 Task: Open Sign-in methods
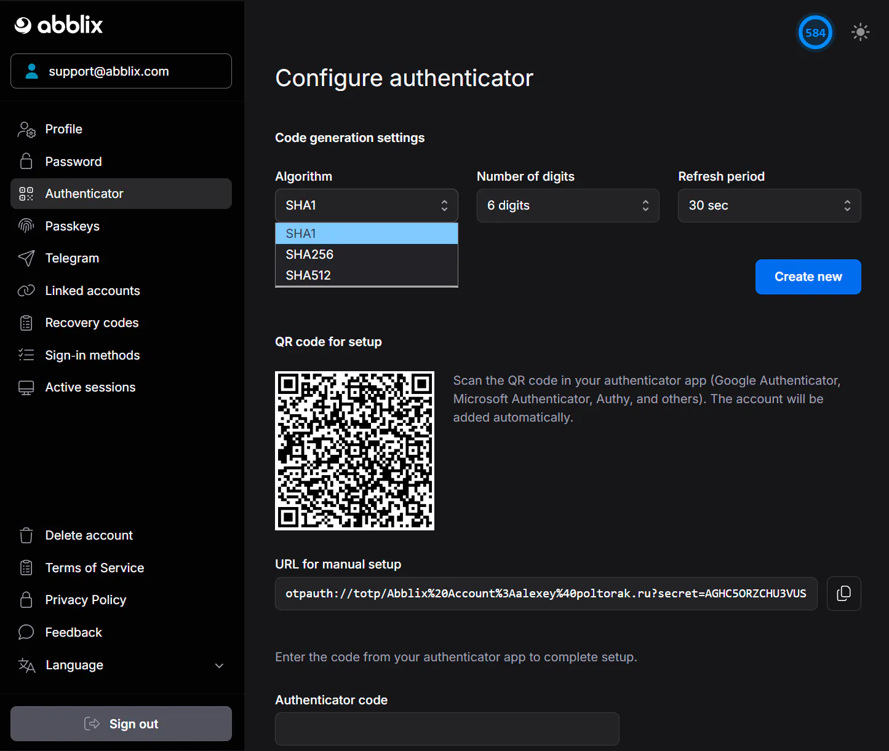tap(121, 355)
